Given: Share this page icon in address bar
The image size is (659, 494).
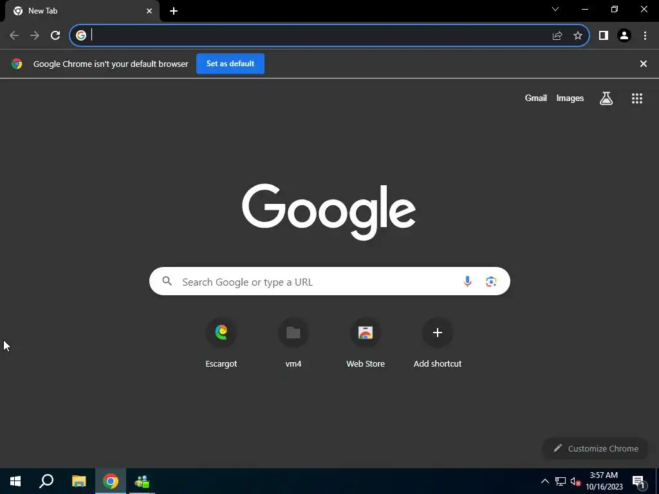Looking at the screenshot, I should pos(557,36).
